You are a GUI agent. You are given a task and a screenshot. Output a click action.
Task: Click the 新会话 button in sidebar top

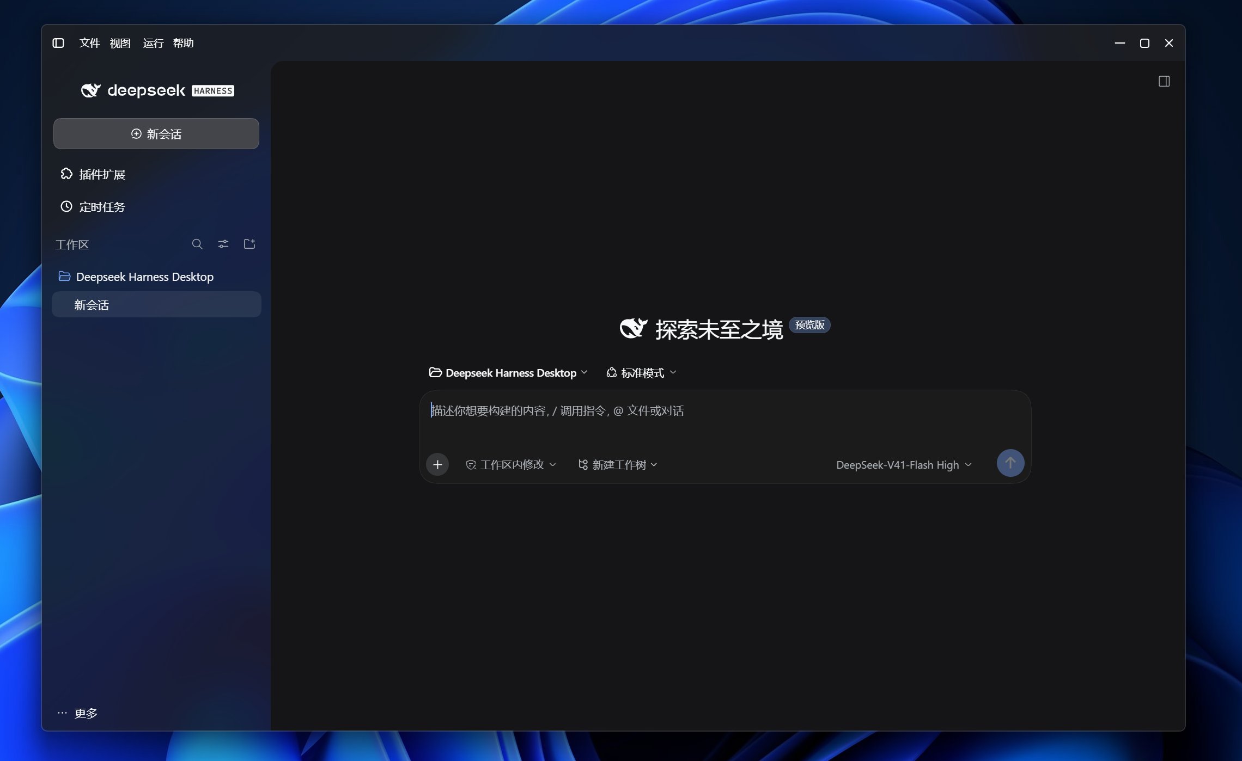(156, 134)
